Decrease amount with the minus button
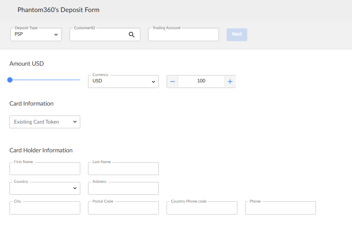Screen dimensions: 352x227 point(173,82)
